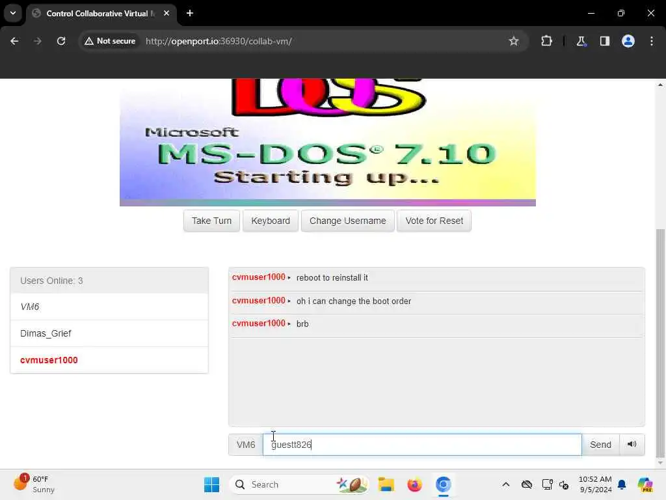The height and width of the screenshot is (500, 666).
Task: Click the Chrome taskbar icon
Action: (443, 484)
